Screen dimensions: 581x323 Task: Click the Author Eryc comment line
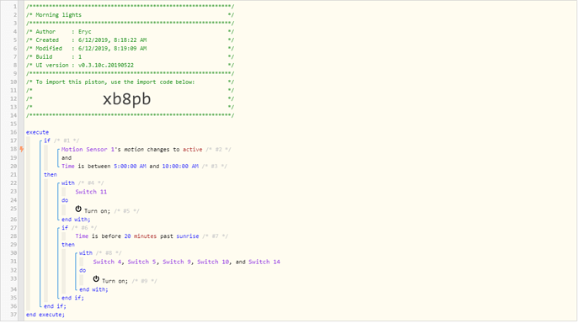pos(130,32)
